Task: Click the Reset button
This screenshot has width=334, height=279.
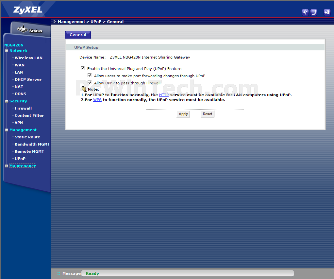Action: tap(208, 114)
